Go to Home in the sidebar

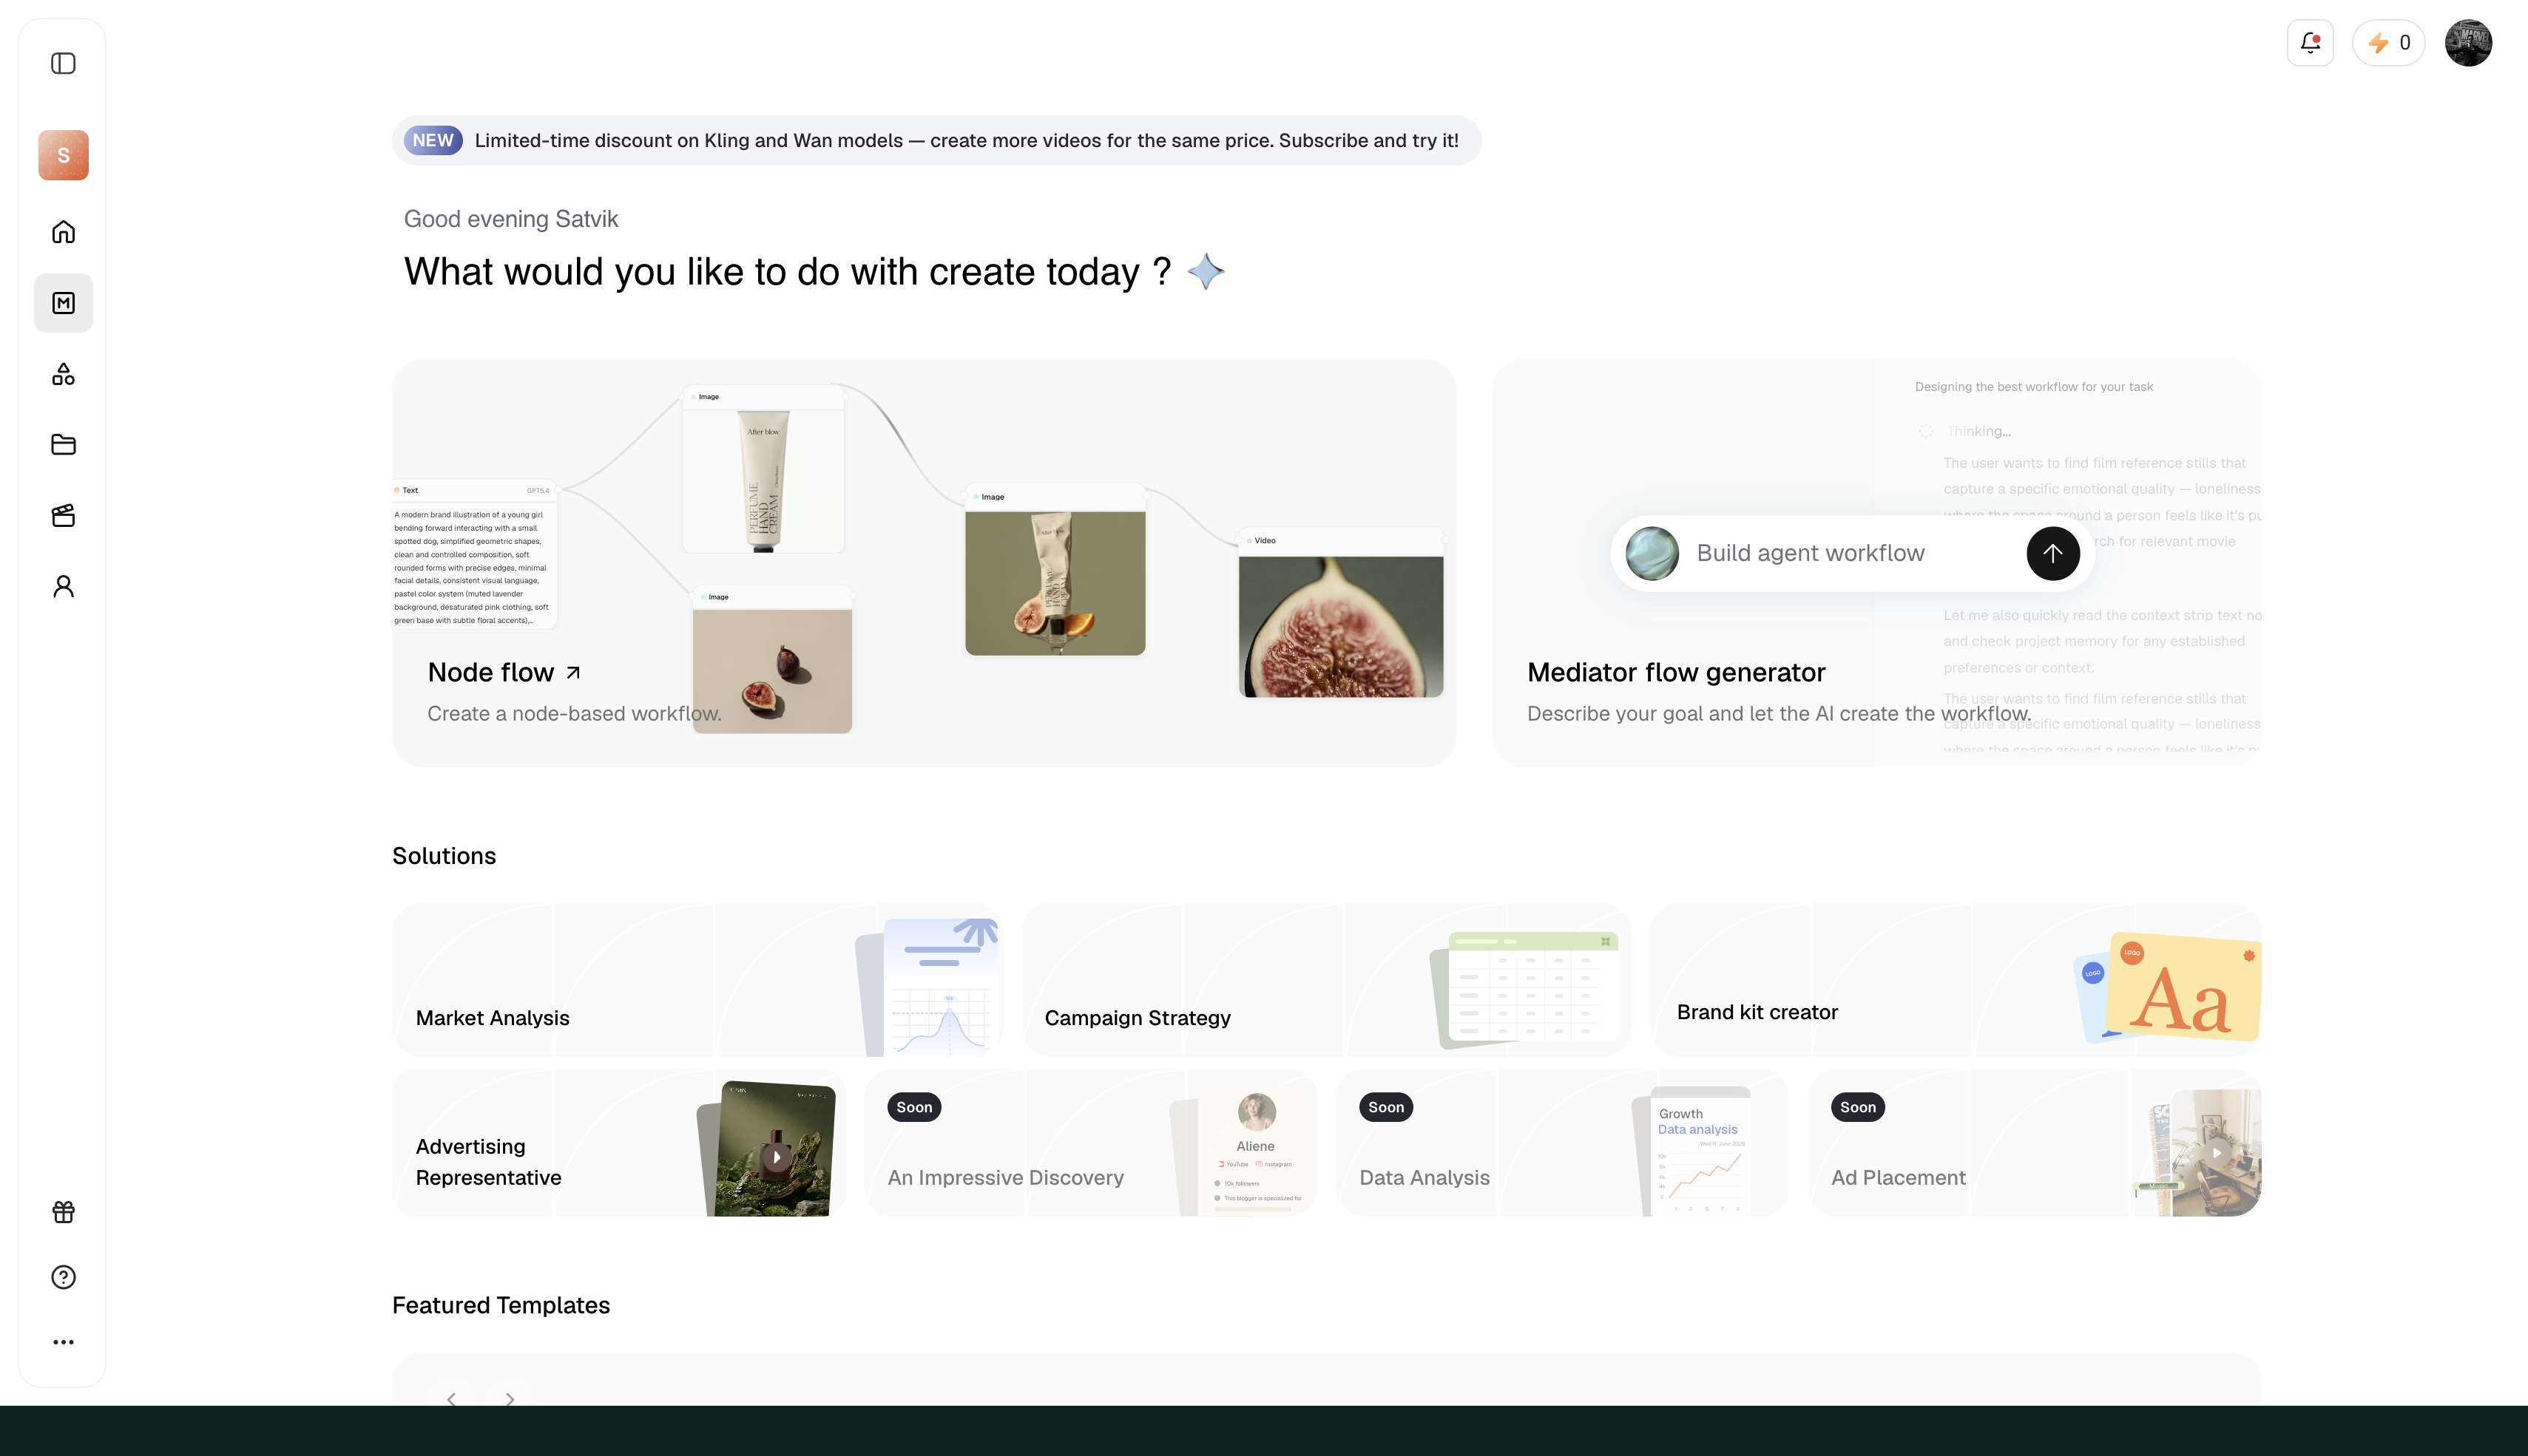tap(63, 232)
